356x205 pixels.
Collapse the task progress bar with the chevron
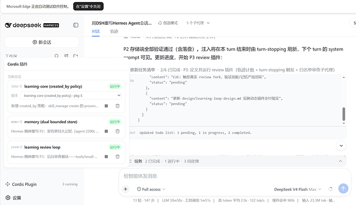click(x=341, y=161)
